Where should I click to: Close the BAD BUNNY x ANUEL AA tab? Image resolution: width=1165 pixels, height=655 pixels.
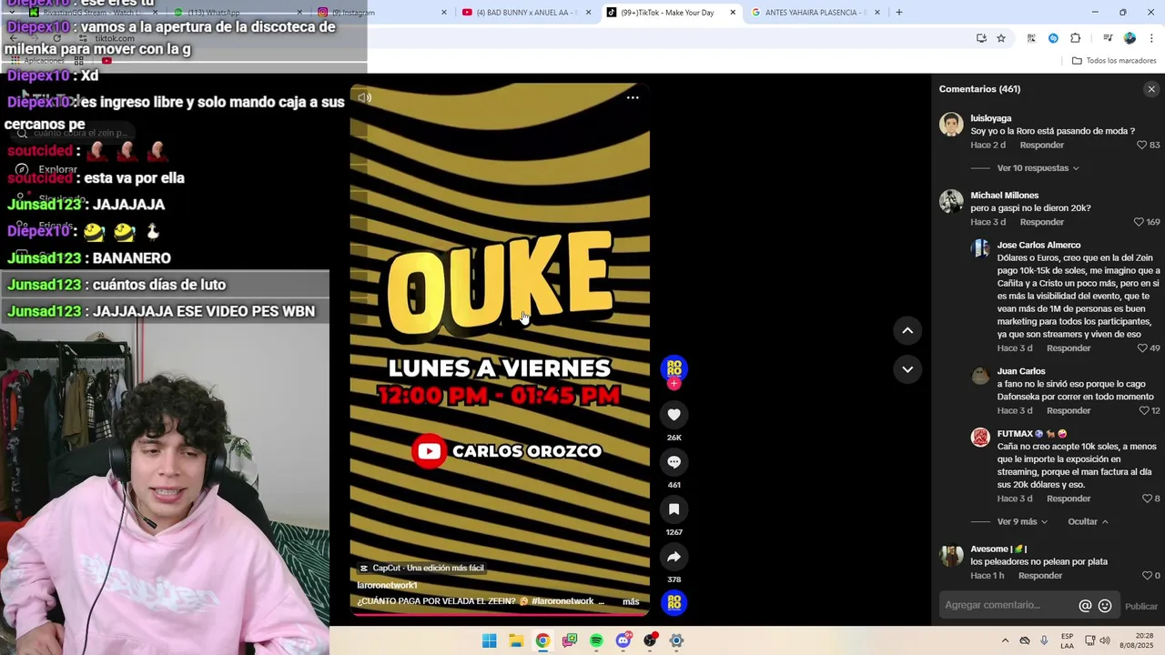coord(589,13)
